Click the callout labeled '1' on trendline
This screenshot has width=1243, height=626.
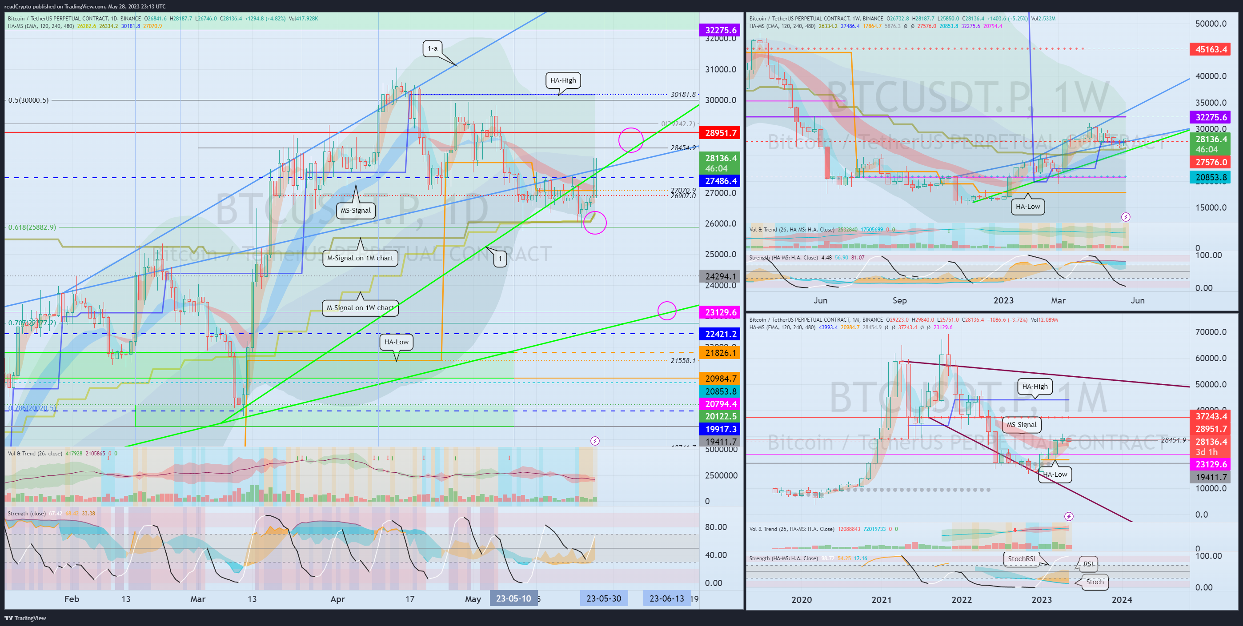coord(500,259)
